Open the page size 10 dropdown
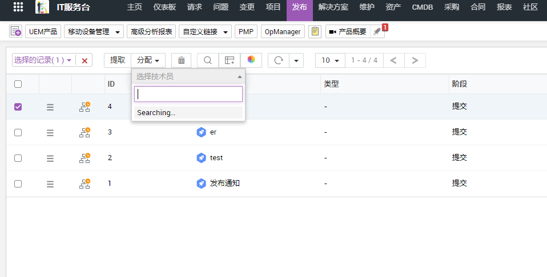Screen dimensions: 547x277 click(330, 60)
